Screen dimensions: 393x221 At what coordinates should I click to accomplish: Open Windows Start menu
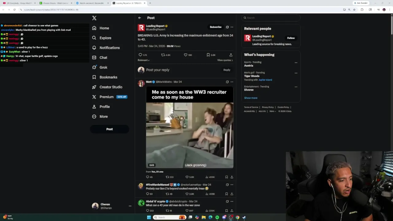click(x=149, y=217)
